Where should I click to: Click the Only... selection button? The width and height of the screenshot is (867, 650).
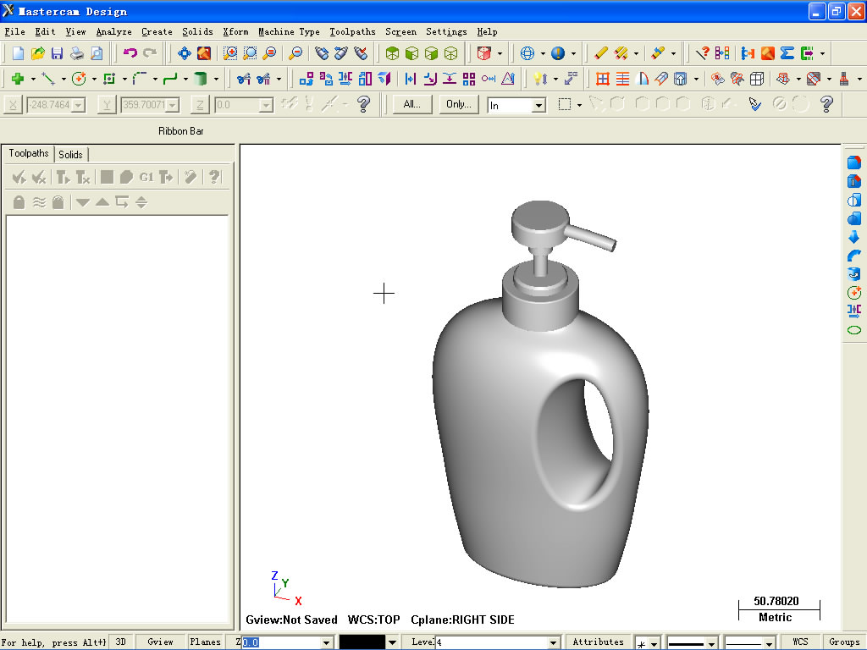click(x=458, y=104)
